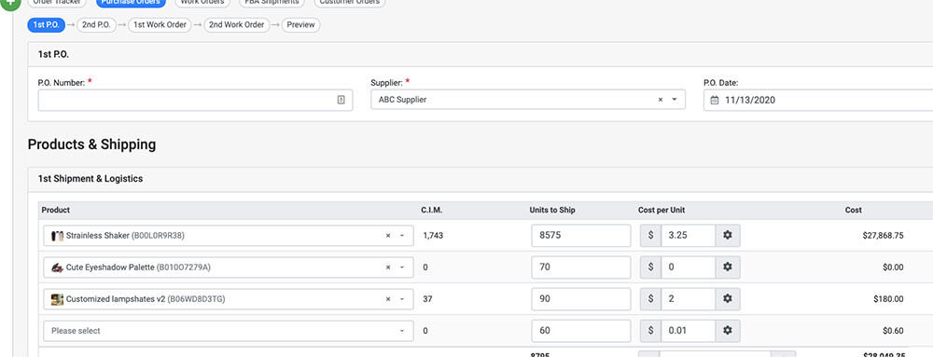Click the Units to Ship field with 60
The image size is (933, 357).
(580, 331)
